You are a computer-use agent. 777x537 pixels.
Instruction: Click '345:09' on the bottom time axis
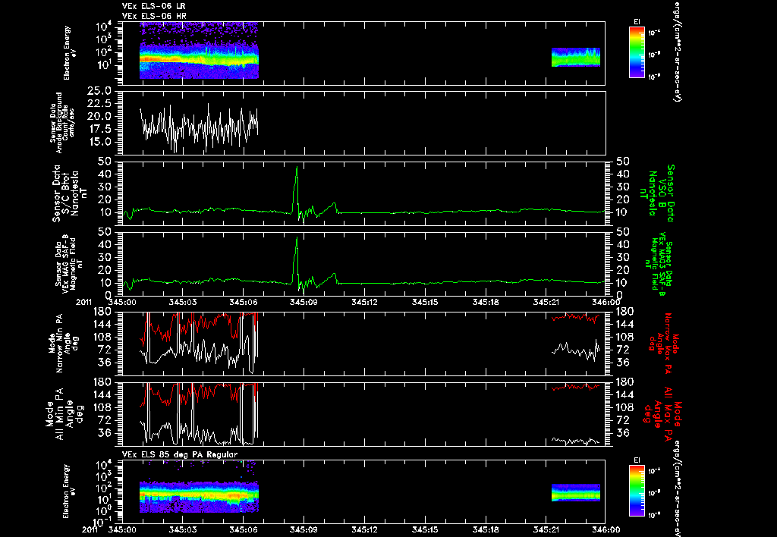(x=304, y=529)
